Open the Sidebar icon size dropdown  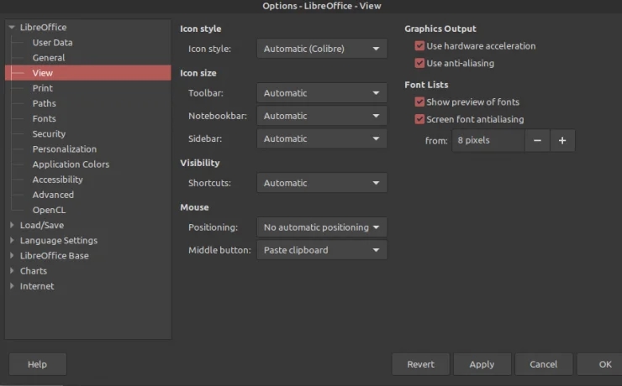coord(322,138)
